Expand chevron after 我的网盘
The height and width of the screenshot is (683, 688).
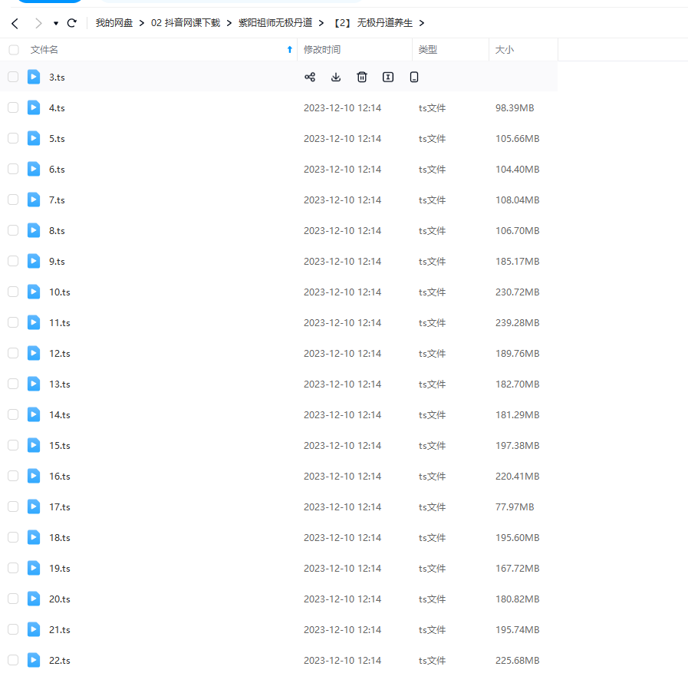(142, 23)
